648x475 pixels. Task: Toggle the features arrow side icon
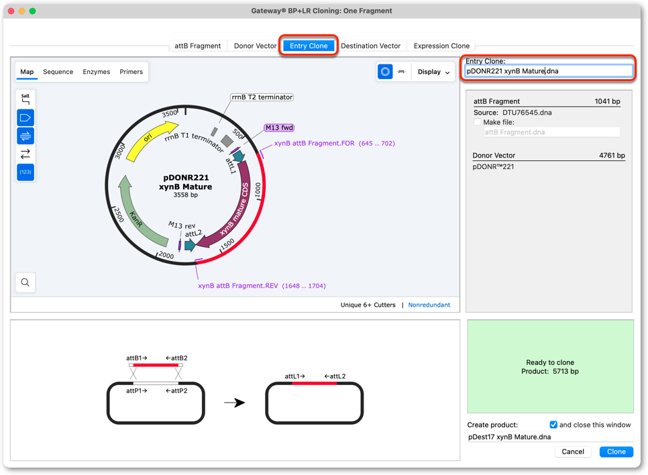pos(25,118)
